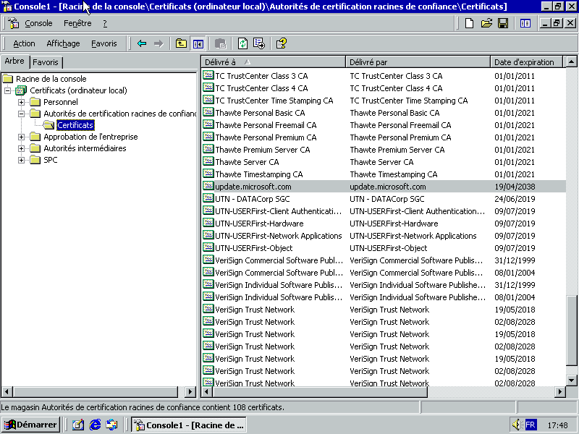Click the update.microsoft.com certificate icon
The width and height of the screenshot is (579, 434).
(208, 186)
